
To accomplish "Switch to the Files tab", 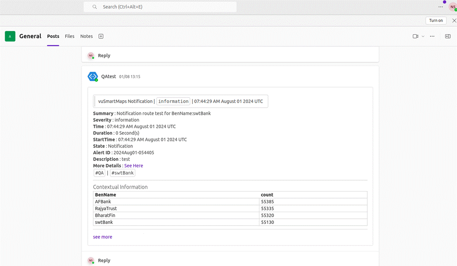I will (69, 36).
